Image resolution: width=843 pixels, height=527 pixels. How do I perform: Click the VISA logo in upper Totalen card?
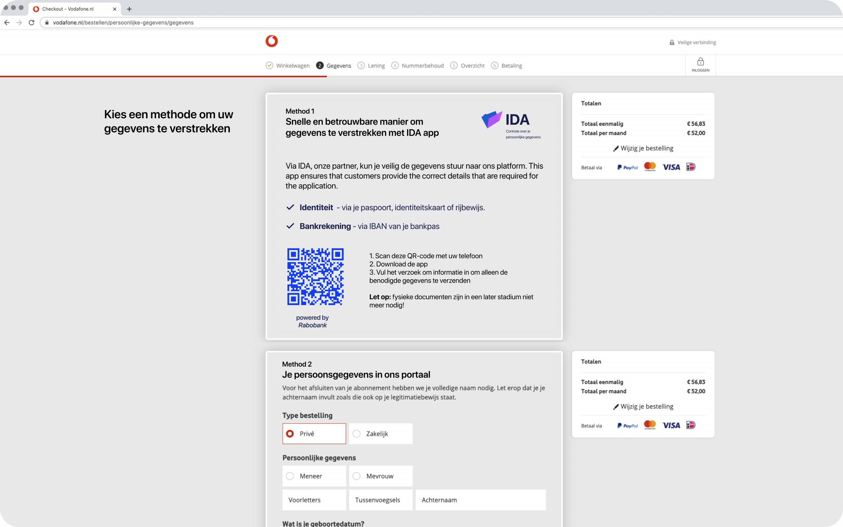671,167
